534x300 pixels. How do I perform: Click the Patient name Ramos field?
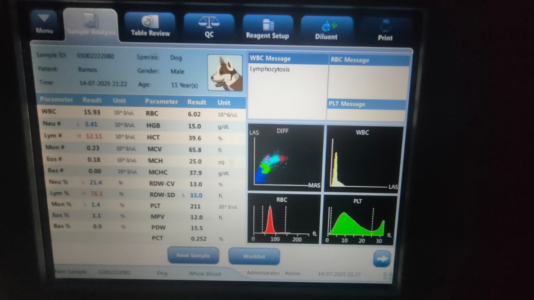pos(88,70)
